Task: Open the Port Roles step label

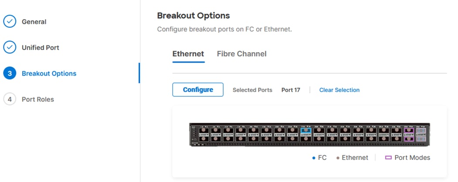Action: tap(37, 99)
